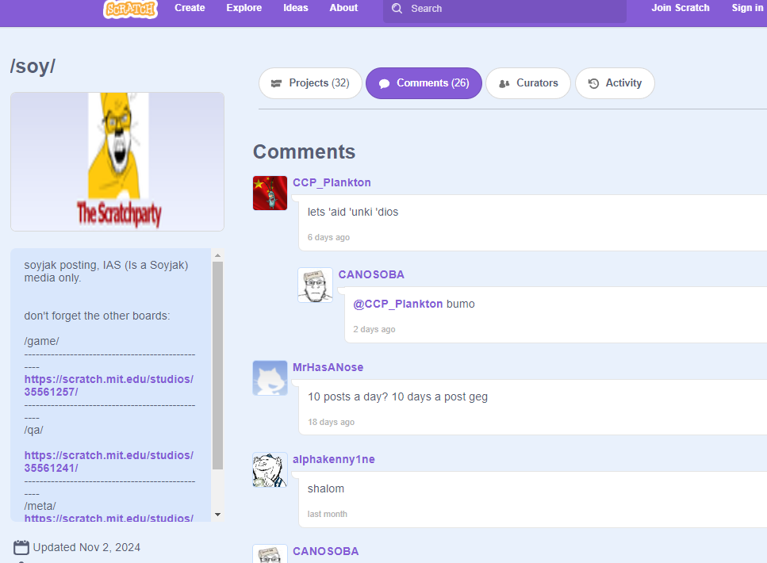The height and width of the screenshot is (563, 767).
Task: Open the Activity tab
Action: [x=615, y=83]
